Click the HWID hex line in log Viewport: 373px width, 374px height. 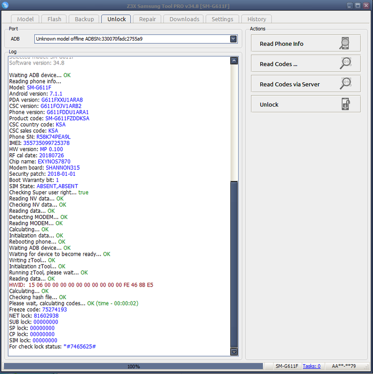81,285
